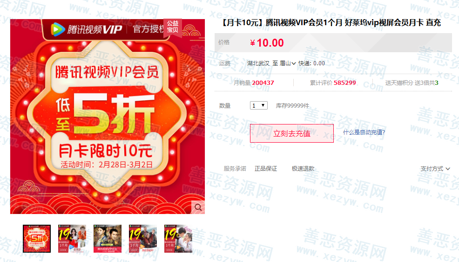Open the 什么是自动充值? link

pos(364,132)
